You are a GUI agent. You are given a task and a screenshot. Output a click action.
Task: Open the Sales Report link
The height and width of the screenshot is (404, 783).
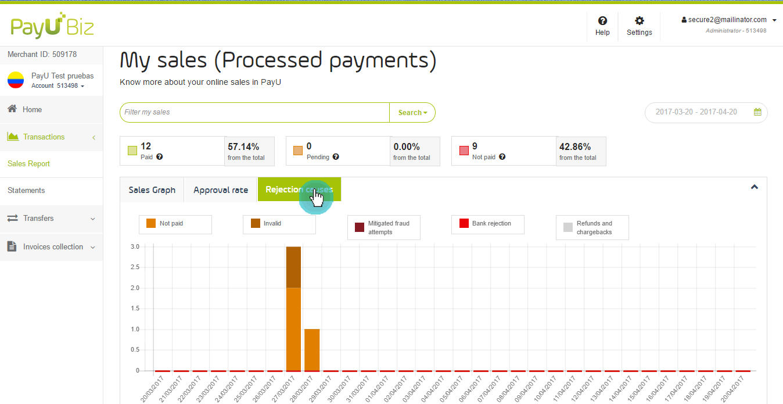tap(28, 164)
